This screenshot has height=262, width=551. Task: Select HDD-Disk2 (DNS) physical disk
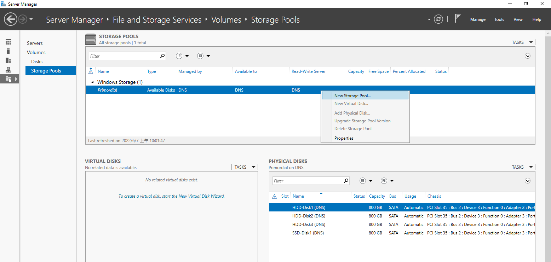[x=402, y=216]
